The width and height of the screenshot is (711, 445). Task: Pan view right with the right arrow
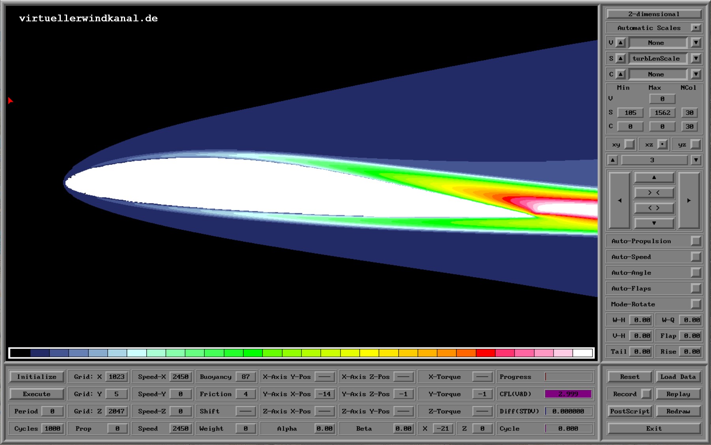(689, 201)
